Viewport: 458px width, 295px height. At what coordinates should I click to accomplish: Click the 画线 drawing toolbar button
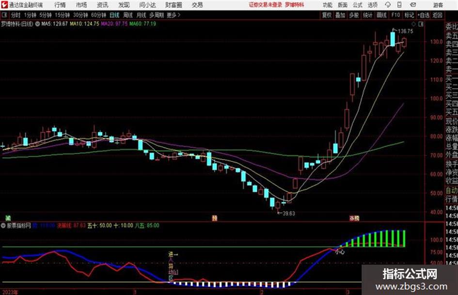(x=381, y=15)
